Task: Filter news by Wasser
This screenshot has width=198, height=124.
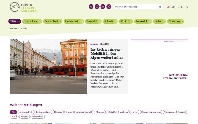Action: (x=24, y=117)
